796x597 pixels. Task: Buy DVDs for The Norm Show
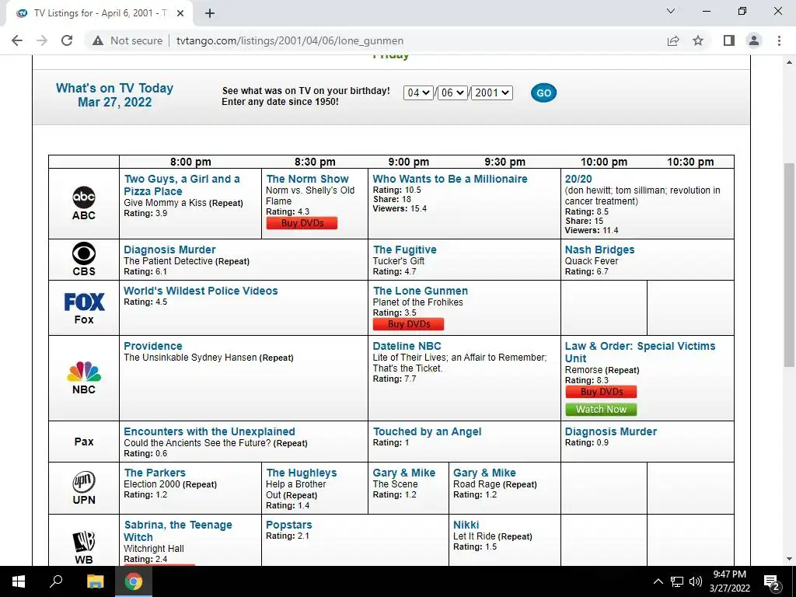302,223
